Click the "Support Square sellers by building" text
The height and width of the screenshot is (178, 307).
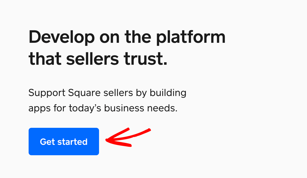point(107,93)
